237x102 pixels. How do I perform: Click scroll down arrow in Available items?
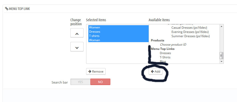coord(221,61)
